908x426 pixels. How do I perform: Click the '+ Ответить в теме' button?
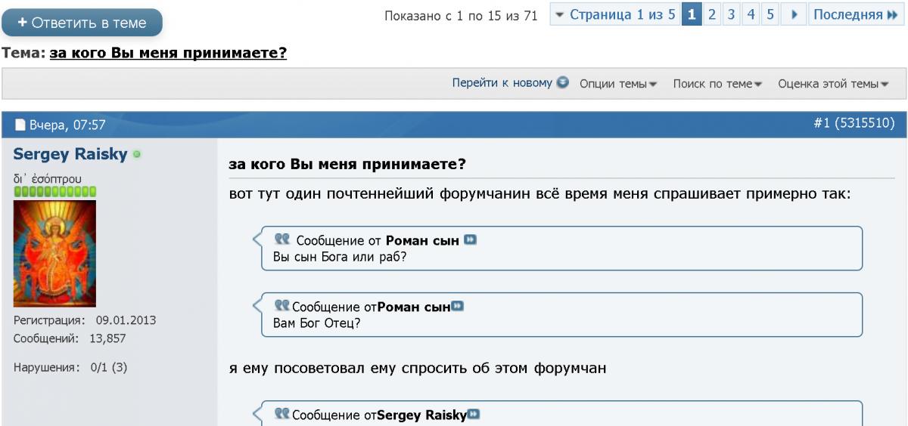pos(82,23)
